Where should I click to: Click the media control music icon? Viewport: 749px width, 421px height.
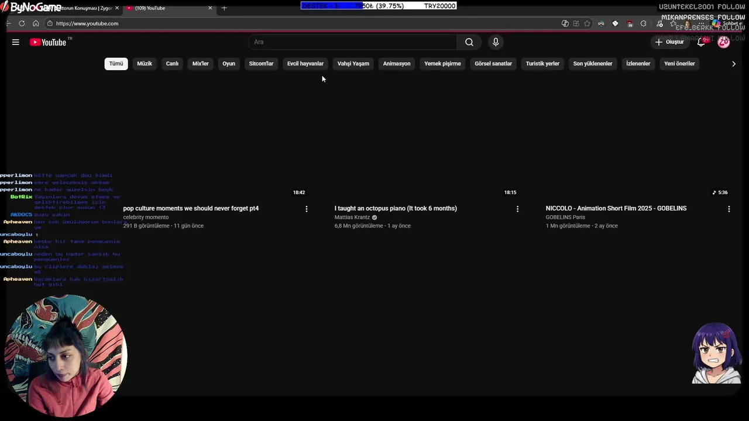point(659,23)
